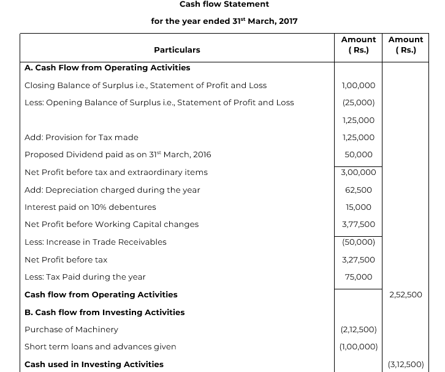Click the 3,00,000 net profit amount
The height and width of the screenshot is (372, 445).
point(359,173)
